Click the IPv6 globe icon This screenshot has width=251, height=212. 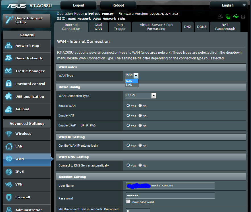pyautogui.click(x=9, y=172)
